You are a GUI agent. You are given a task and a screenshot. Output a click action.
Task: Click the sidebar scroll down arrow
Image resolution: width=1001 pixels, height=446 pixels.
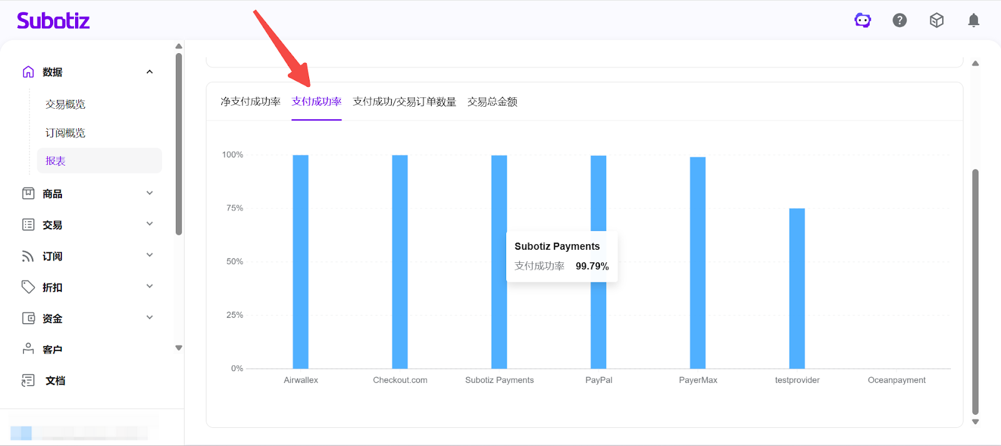(x=179, y=348)
